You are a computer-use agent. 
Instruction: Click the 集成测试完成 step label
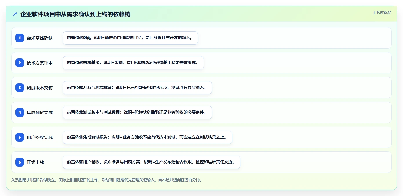[x=40, y=112]
